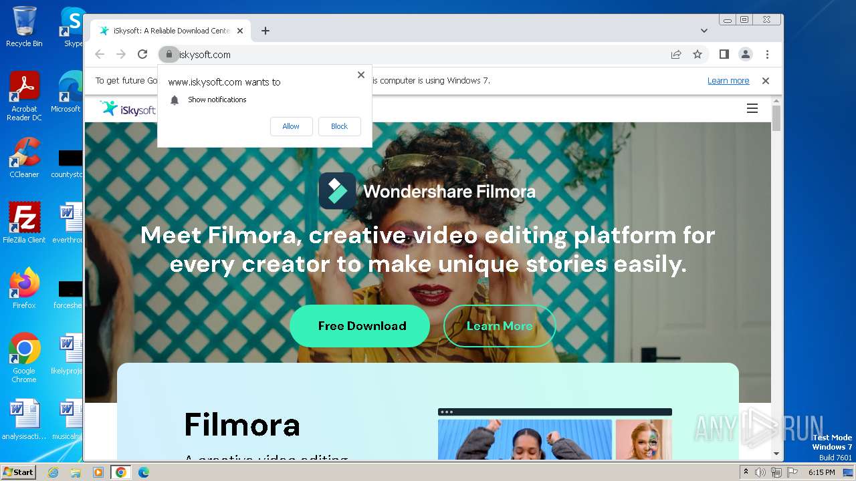Click the iSkysoft logo

pos(128,109)
